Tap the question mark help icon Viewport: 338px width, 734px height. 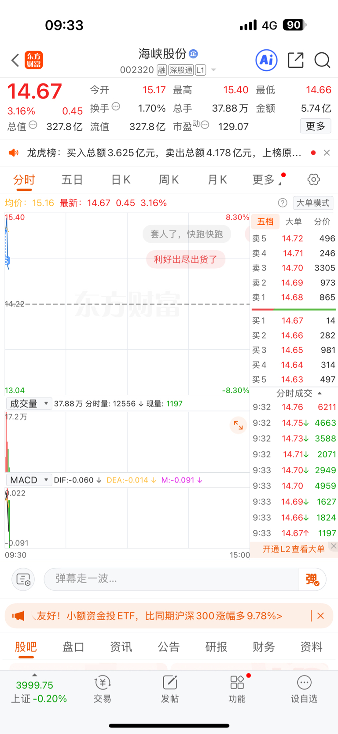tap(283, 203)
